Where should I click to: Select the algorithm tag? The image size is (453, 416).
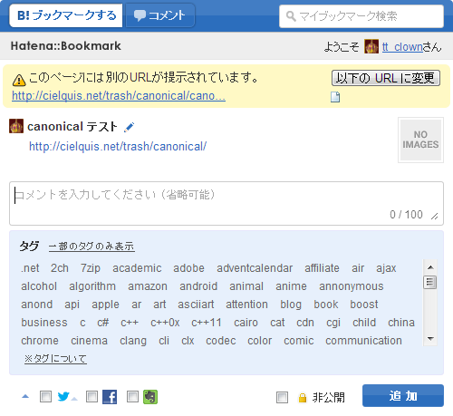[x=92, y=286]
